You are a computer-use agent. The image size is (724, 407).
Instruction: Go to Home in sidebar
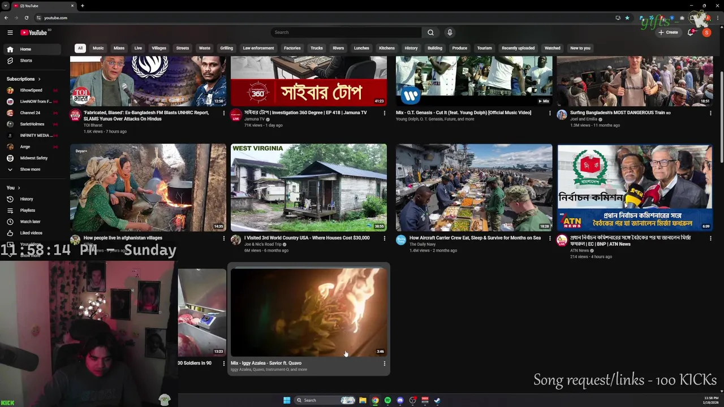coord(31,49)
